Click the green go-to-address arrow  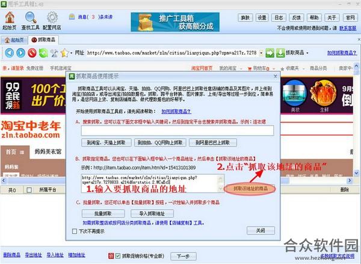pos(270,53)
